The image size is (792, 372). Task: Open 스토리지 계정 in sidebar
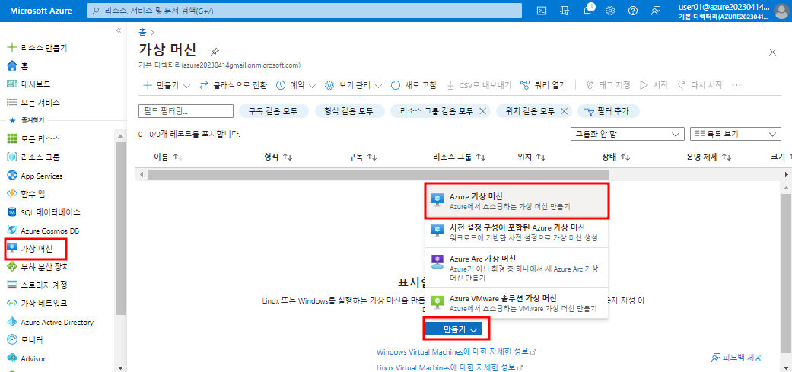tap(37, 285)
